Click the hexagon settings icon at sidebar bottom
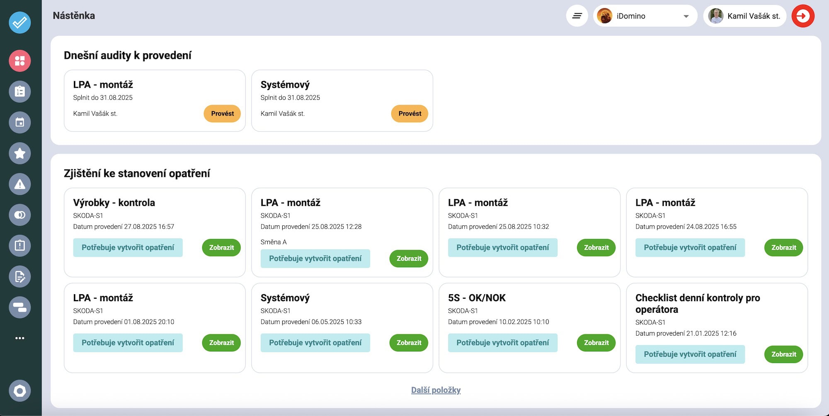This screenshot has width=829, height=416. click(x=19, y=391)
